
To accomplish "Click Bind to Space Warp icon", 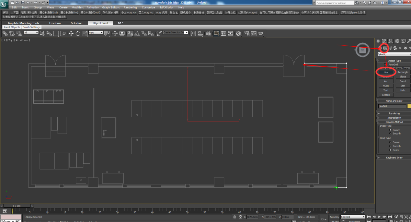I will click(19, 33).
